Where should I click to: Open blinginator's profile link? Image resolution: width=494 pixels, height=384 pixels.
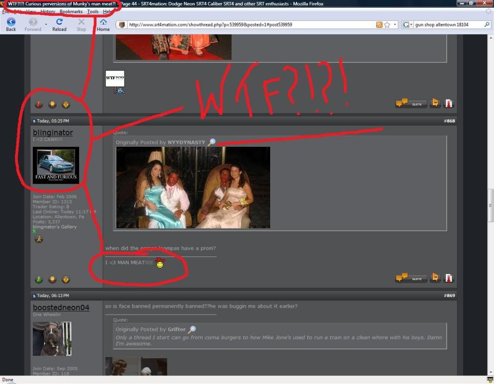[x=53, y=132]
